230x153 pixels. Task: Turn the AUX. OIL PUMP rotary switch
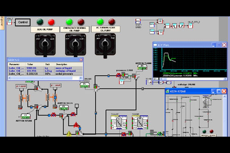click(x=45, y=45)
